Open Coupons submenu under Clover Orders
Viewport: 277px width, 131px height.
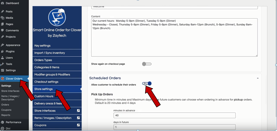coord(6,110)
